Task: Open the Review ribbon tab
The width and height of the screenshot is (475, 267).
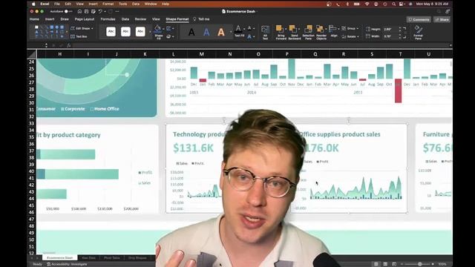Action: (x=140, y=19)
